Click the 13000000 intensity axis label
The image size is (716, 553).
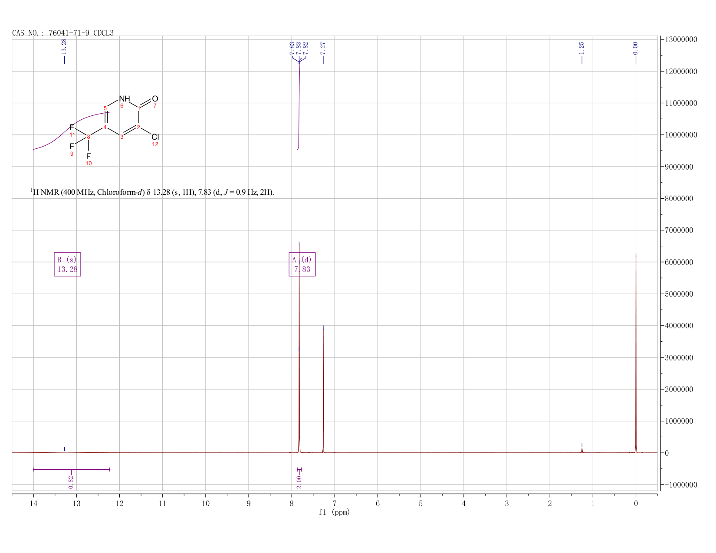pyautogui.click(x=680, y=39)
